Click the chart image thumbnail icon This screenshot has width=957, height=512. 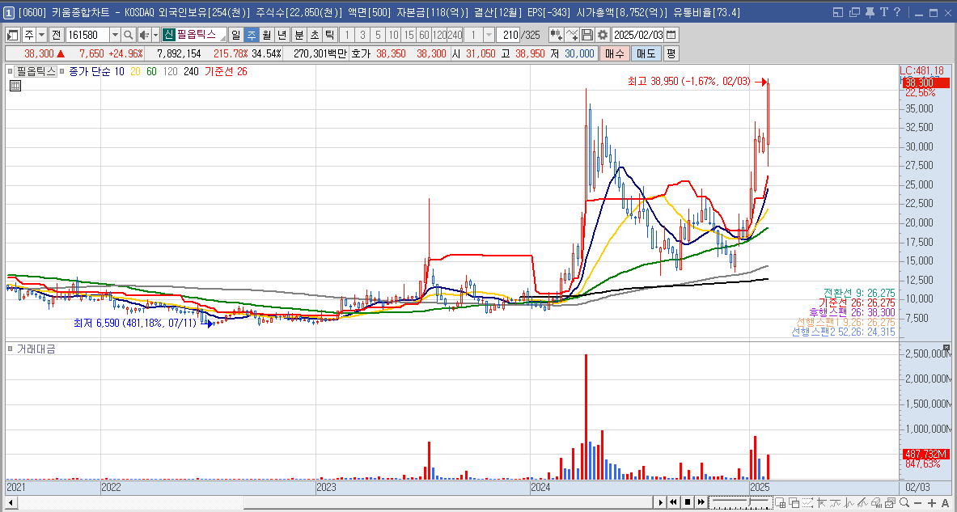coord(890,502)
